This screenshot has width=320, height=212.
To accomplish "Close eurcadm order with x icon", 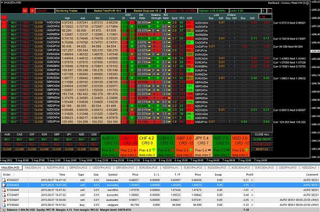I will 252,185.
